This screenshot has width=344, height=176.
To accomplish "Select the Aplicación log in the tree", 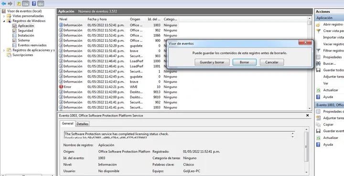I will pyautogui.click(x=26, y=26).
